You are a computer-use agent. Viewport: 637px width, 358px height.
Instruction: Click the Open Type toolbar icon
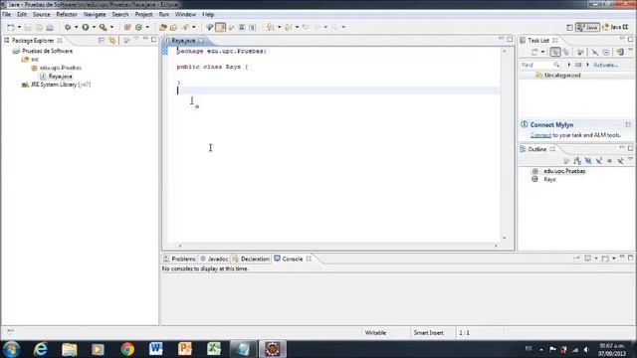coord(163,27)
